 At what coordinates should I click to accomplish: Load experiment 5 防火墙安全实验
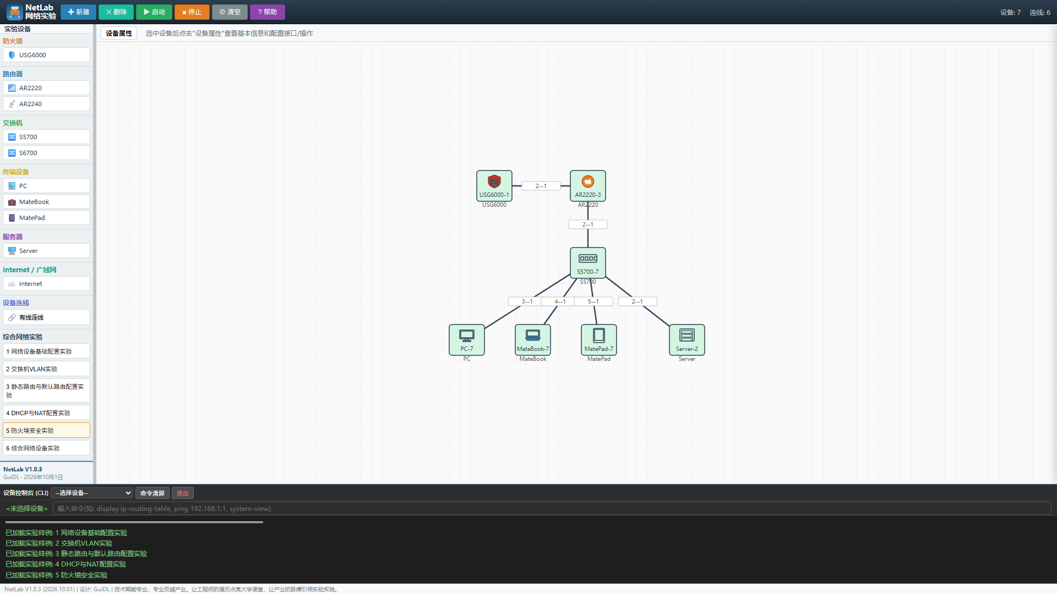47,431
